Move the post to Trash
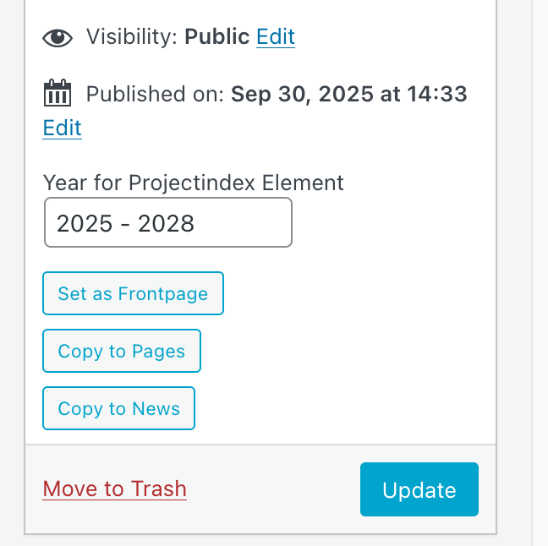This screenshot has width=548, height=546. [114, 489]
